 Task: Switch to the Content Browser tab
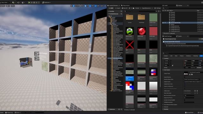coord(114,5)
